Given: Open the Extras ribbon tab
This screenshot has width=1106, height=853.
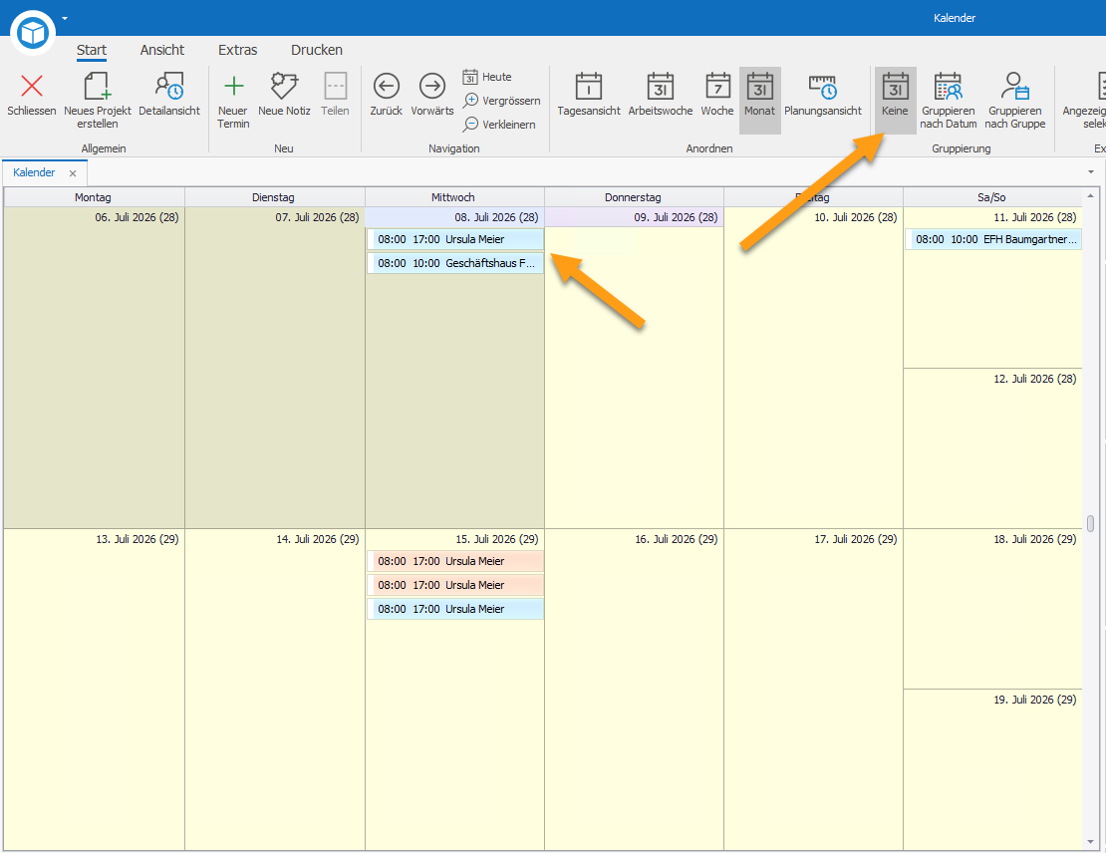Looking at the screenshot, I should tap(238, 50).
